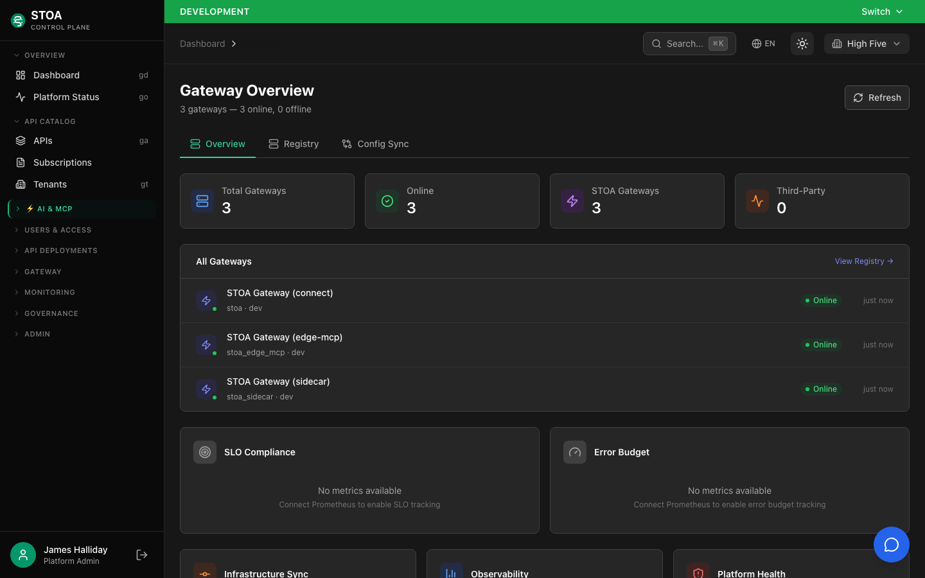Open the High Five tenant dropdown
925x578 pixels.
(867, 44)
